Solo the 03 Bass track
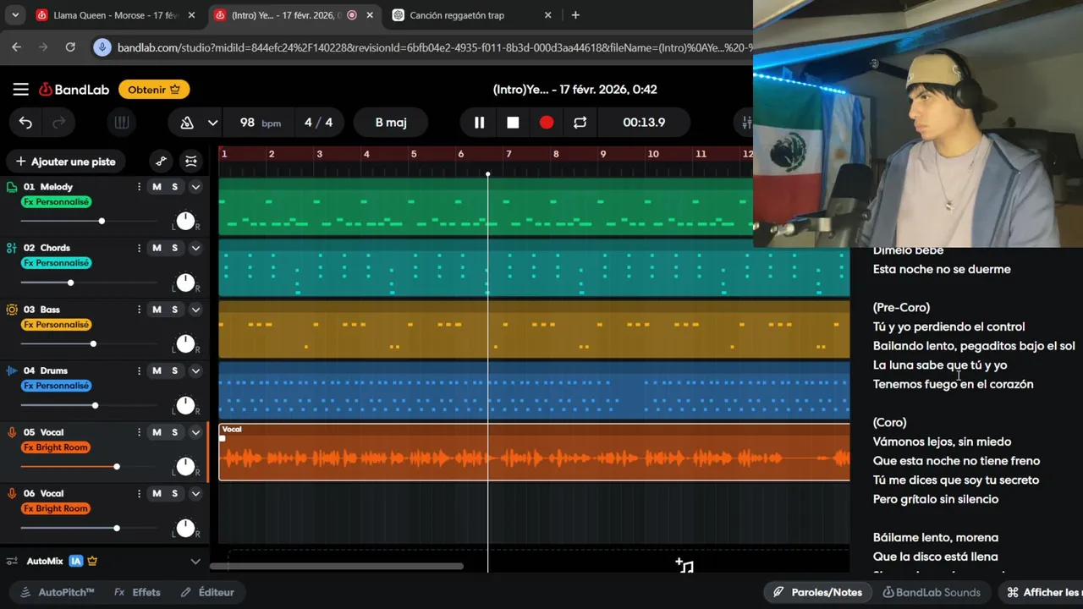This screenshot has height=609, width=1083. (x=175, y=310)
